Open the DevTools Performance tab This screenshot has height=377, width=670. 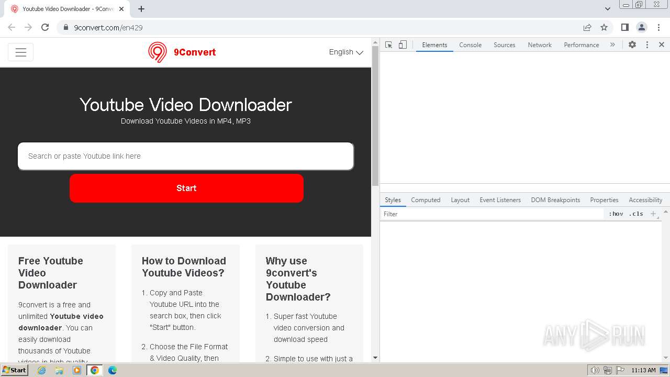click(582, 45)
